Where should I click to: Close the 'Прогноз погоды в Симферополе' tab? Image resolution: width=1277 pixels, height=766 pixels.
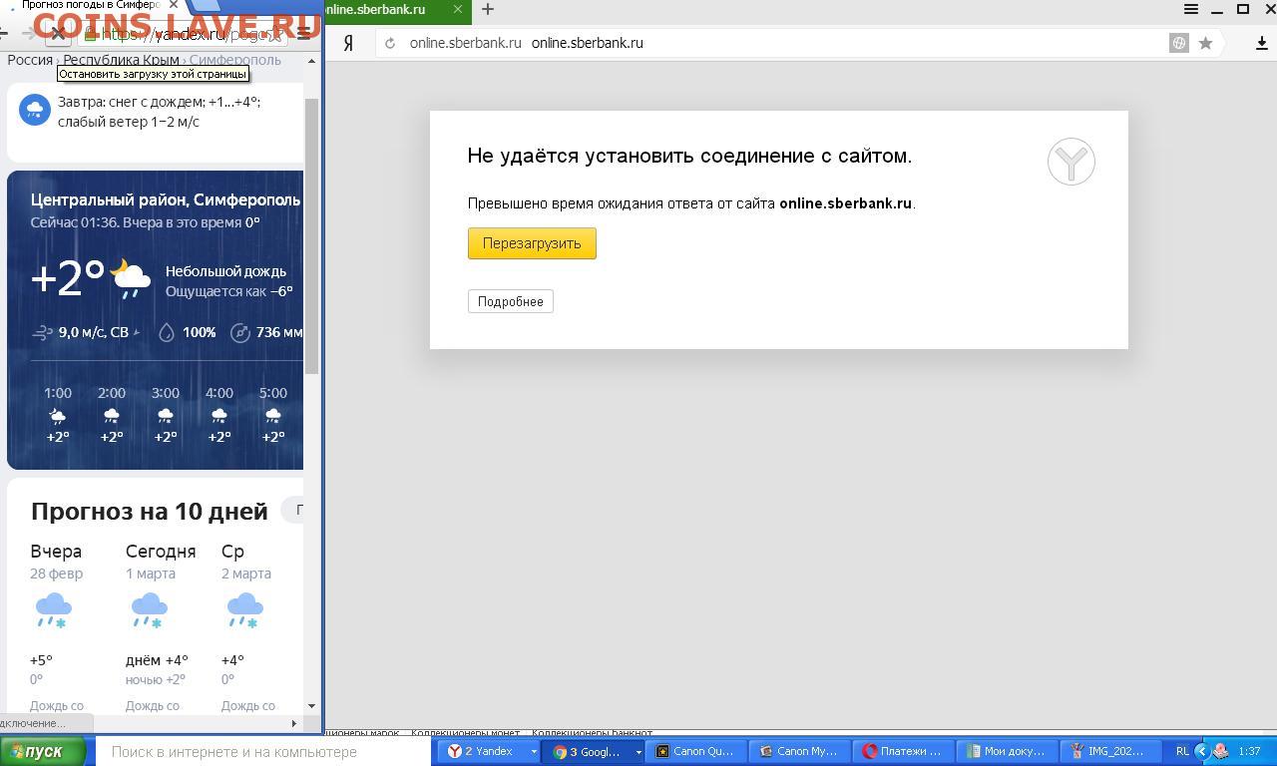click(173, 5)
